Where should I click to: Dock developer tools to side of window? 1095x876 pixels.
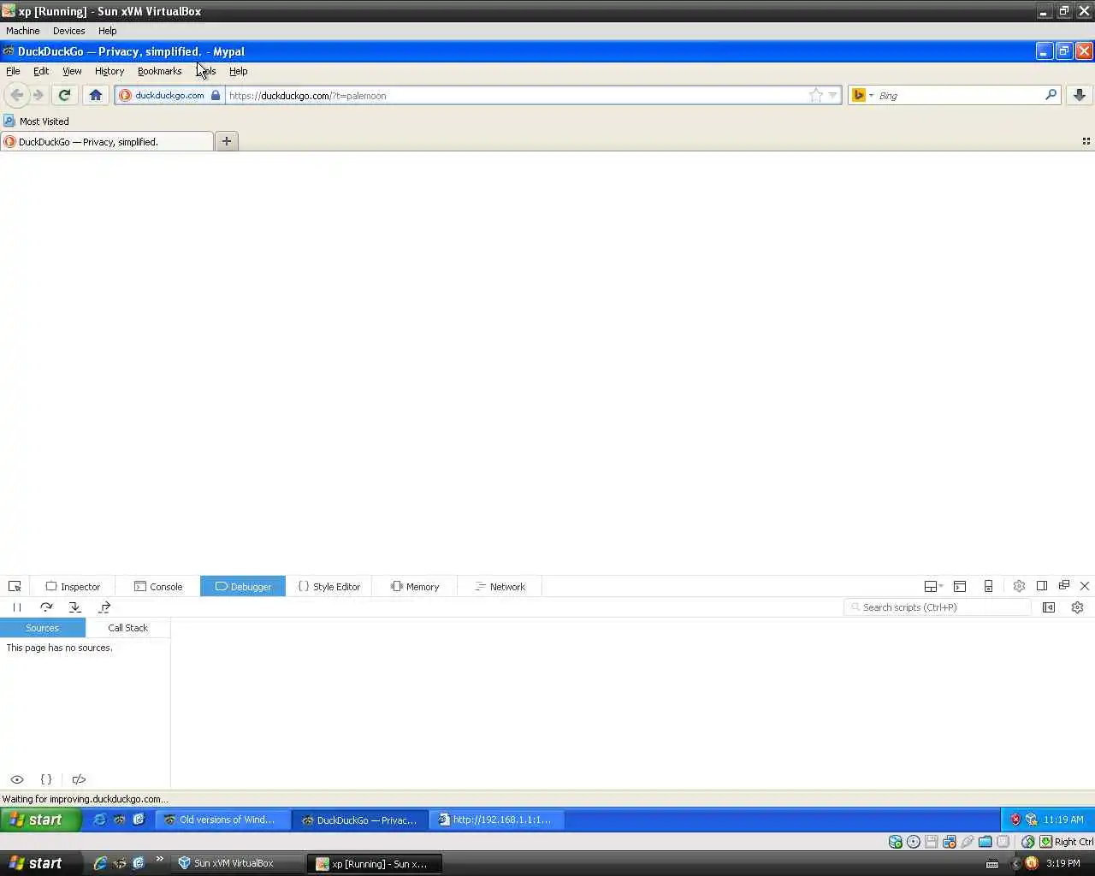point(1042,586)
